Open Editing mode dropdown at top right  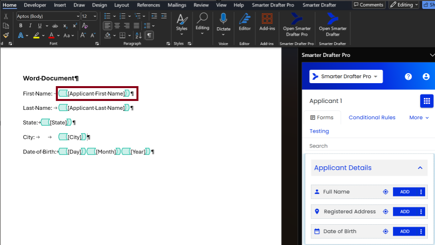(404, 5)
